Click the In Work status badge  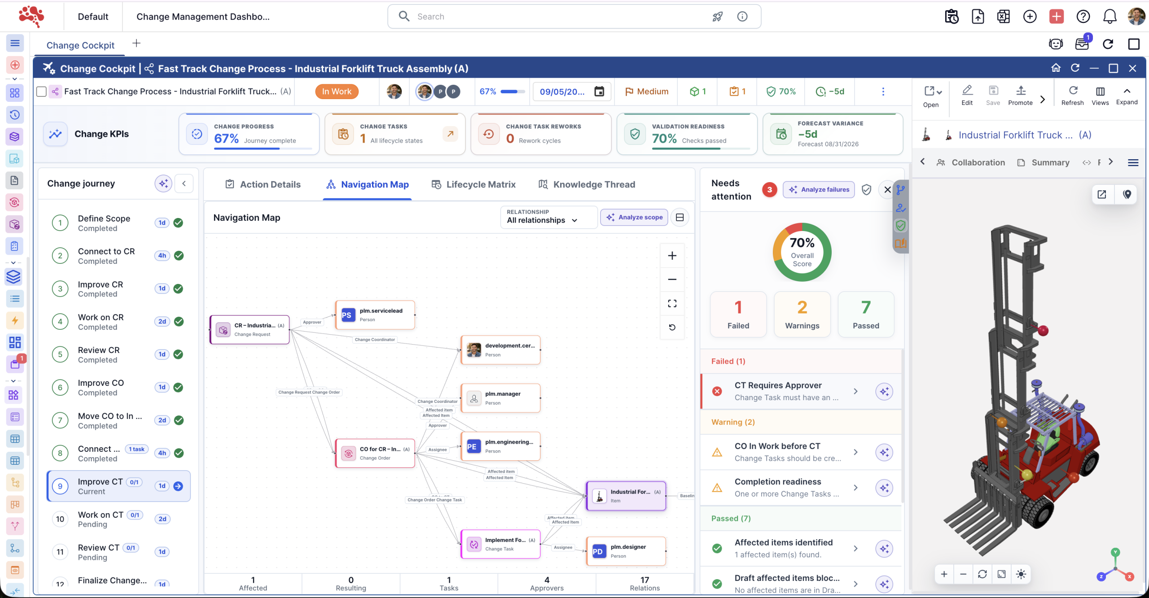[x=337, y=92]
